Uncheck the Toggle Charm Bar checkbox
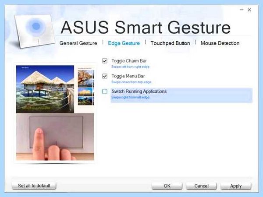The image size is (263, 197). 105,61
